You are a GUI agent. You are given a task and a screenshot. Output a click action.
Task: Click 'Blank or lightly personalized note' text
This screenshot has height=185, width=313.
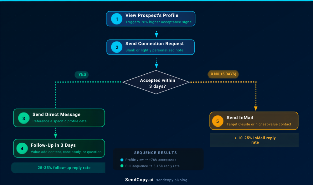(x=154, y=50)
